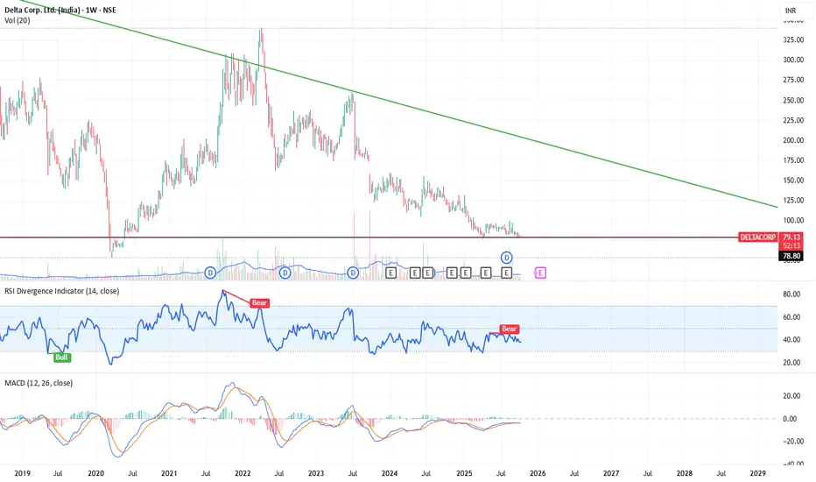Open the E earnings marker at July 2024
Viewport: 816px width, 482px height.
[x=428, y=273]
